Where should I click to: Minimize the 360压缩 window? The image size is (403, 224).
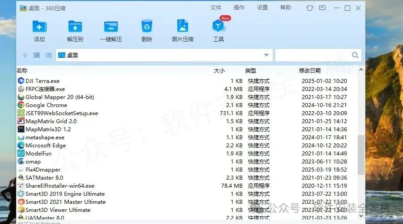click(336, 8)
